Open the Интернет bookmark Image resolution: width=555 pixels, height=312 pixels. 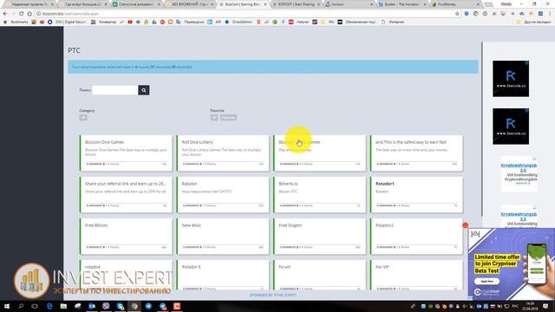[393, 22]
